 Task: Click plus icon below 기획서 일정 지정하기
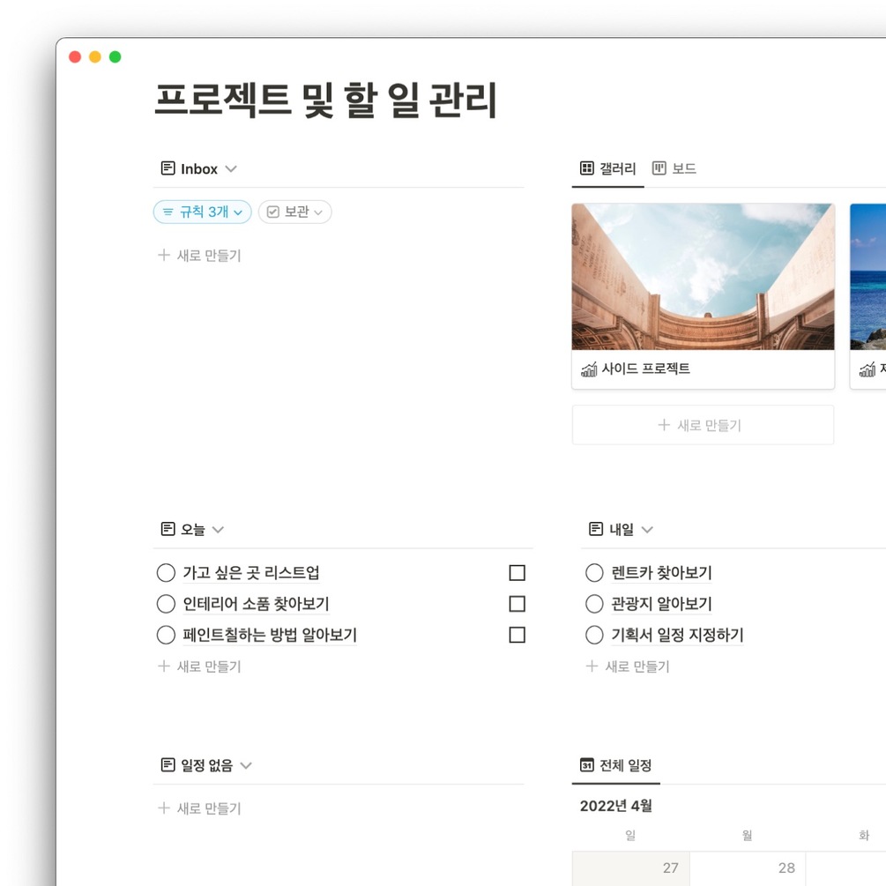coord(592,666)
